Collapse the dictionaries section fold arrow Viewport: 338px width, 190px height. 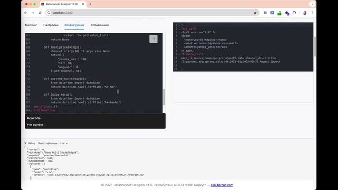[32, 110]
